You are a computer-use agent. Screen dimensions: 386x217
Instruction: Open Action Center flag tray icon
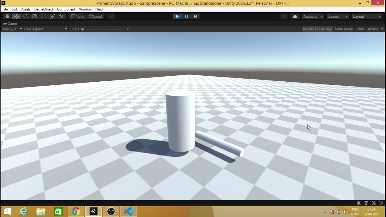point(332,212)
